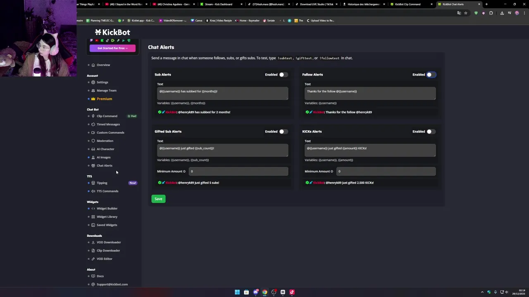Switch to the Christina Aguilera YouTube tab
529x297 pixels.
click(x=173, y=4)
